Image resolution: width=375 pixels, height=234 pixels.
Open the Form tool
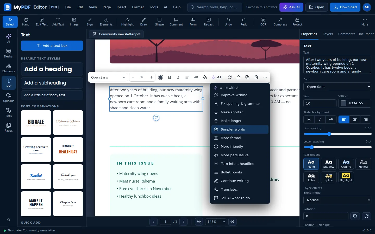click(193, 22)
